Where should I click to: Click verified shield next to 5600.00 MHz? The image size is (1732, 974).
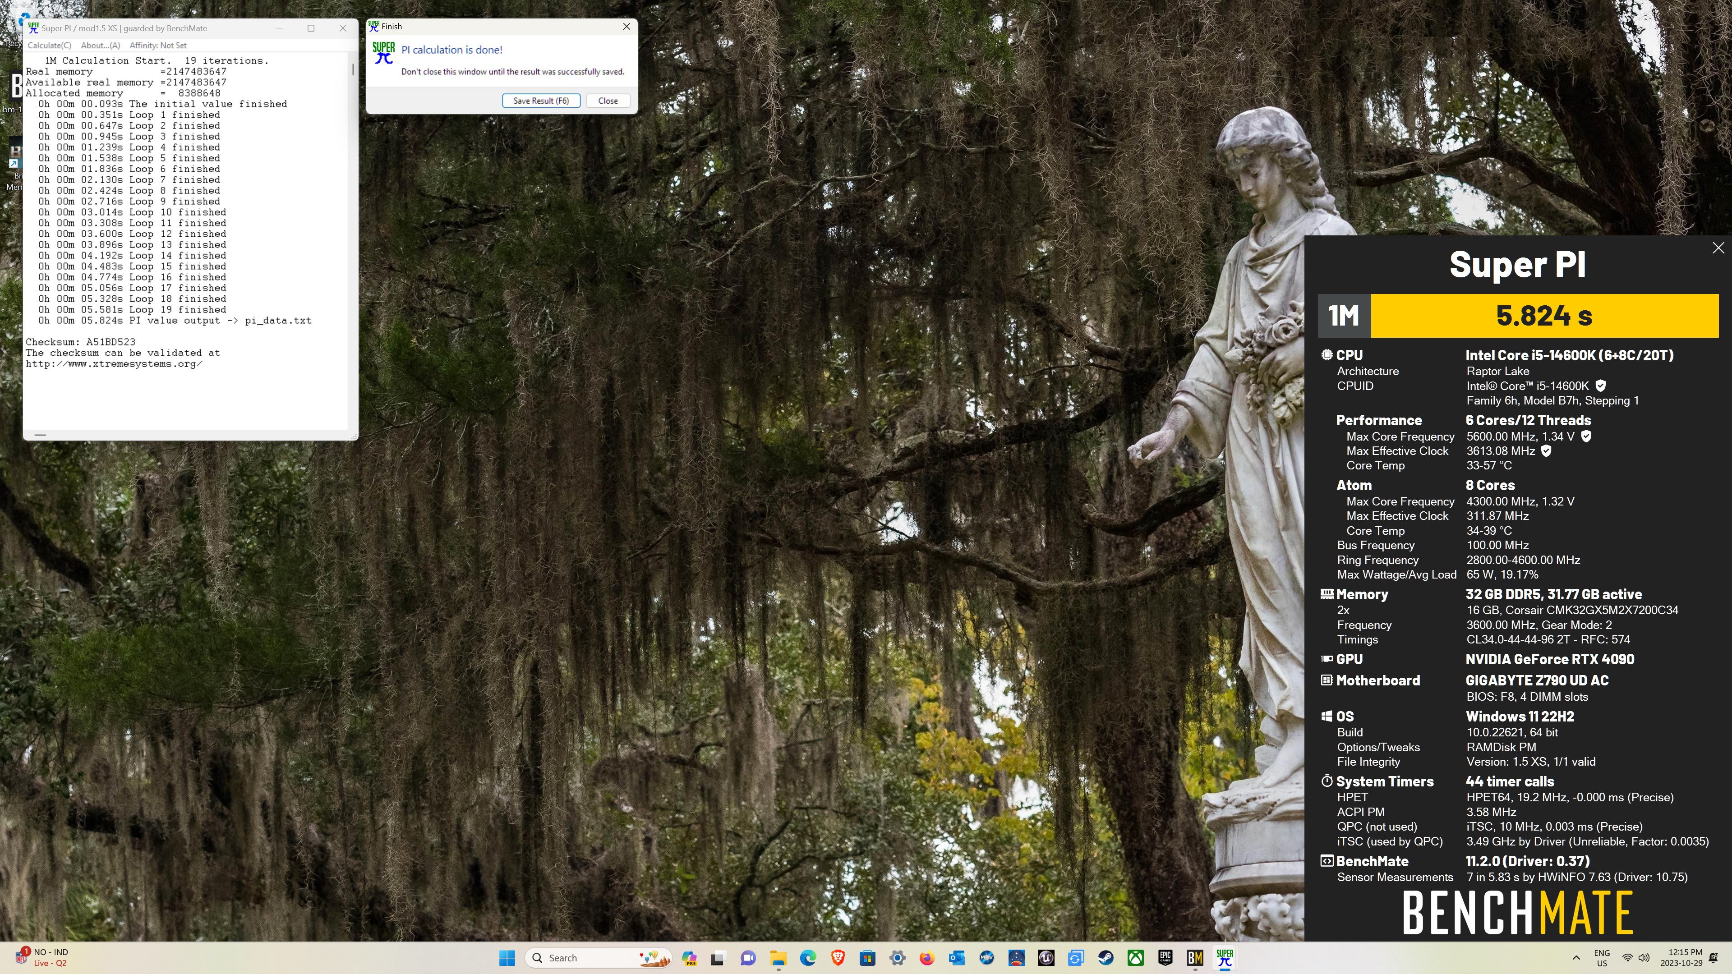1586,436
